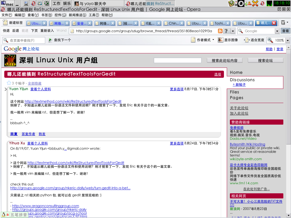This screenshot has height=218, width=291.
Task: Expand 更多选项 on Yuan Yijun's post
Action: [177, 89]
